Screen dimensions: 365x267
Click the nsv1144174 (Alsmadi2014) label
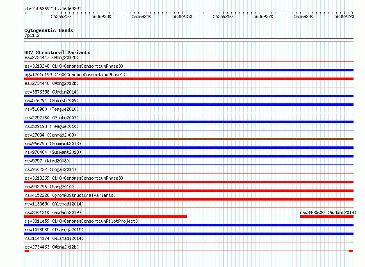[x=54, y=238]
